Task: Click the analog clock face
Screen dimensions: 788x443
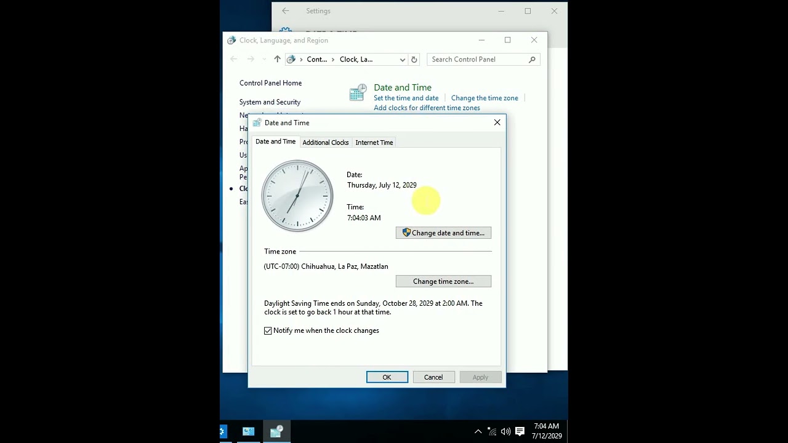Action: (x=297, y=196)
